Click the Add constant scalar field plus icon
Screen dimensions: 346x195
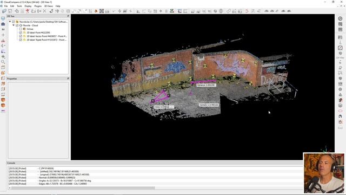[161, 11]
